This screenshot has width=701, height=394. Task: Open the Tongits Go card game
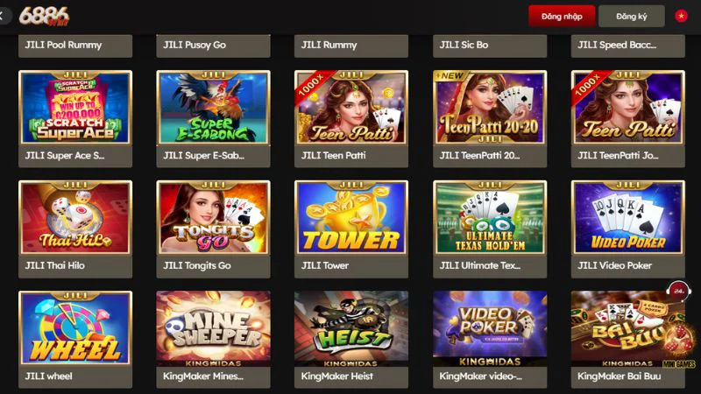[213, 217]
